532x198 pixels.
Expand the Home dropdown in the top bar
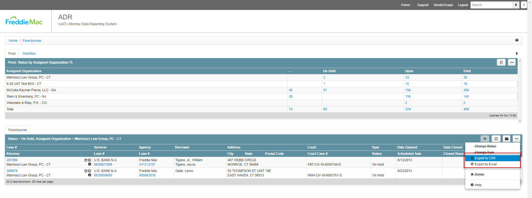(406, 5)
